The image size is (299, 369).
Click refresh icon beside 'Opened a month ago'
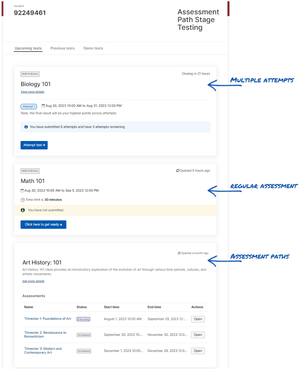179,253
